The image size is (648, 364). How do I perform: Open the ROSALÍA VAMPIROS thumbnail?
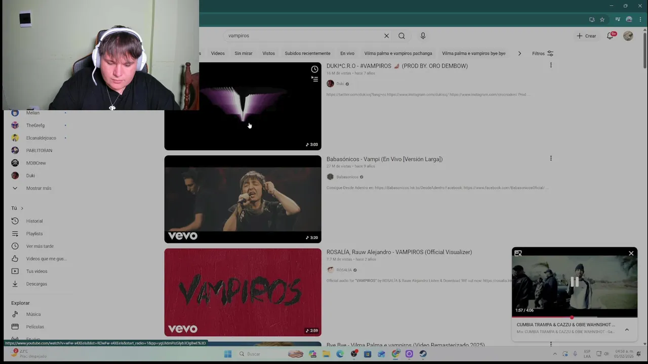tap(242, 292)
